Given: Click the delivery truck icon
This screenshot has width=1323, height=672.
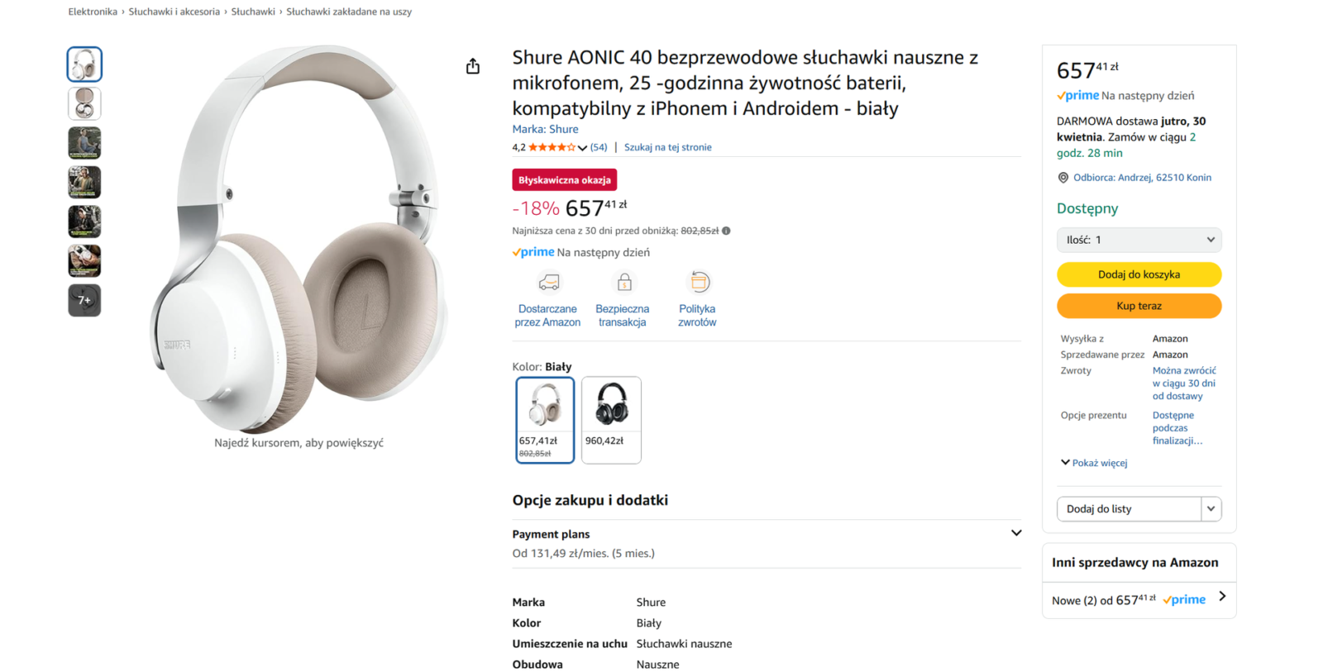Looking at the screenshot, I should point(548,283).
